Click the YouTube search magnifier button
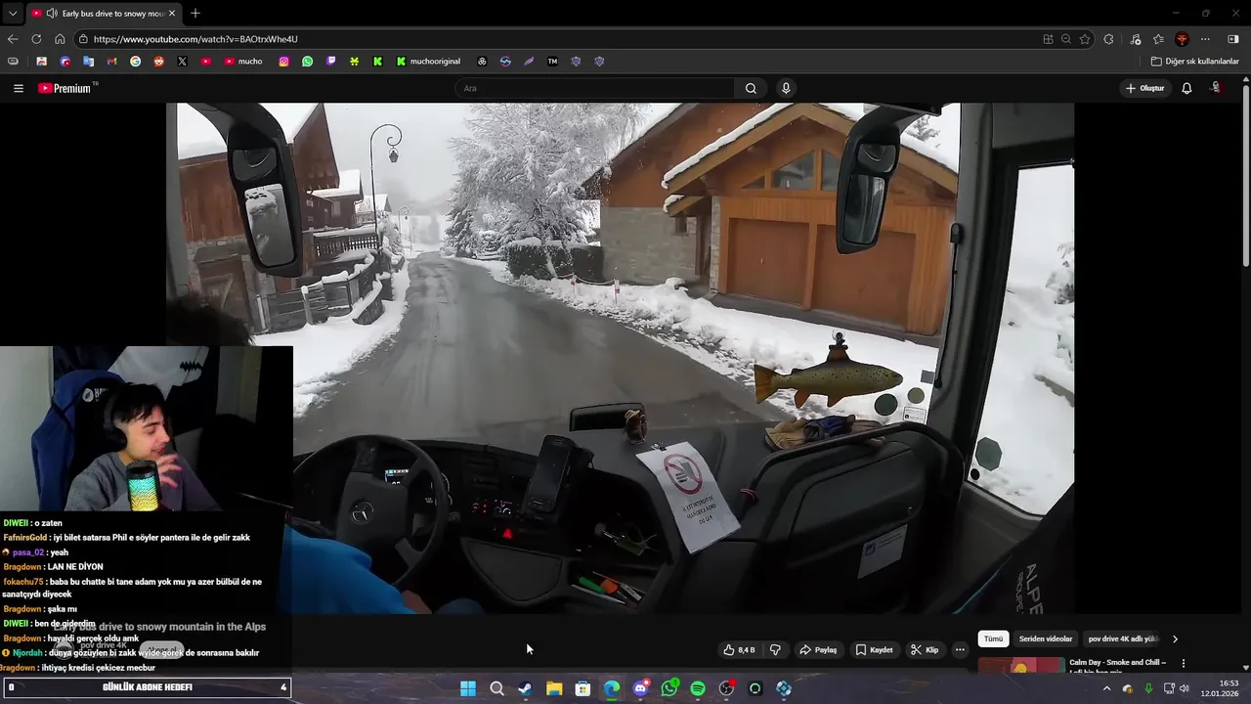This screenshot has height=704, width=1251. point(751,88)
